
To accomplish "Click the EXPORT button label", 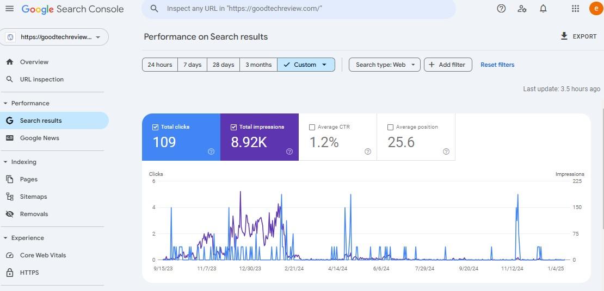I will pyautogui.click(x=585, y=36).
